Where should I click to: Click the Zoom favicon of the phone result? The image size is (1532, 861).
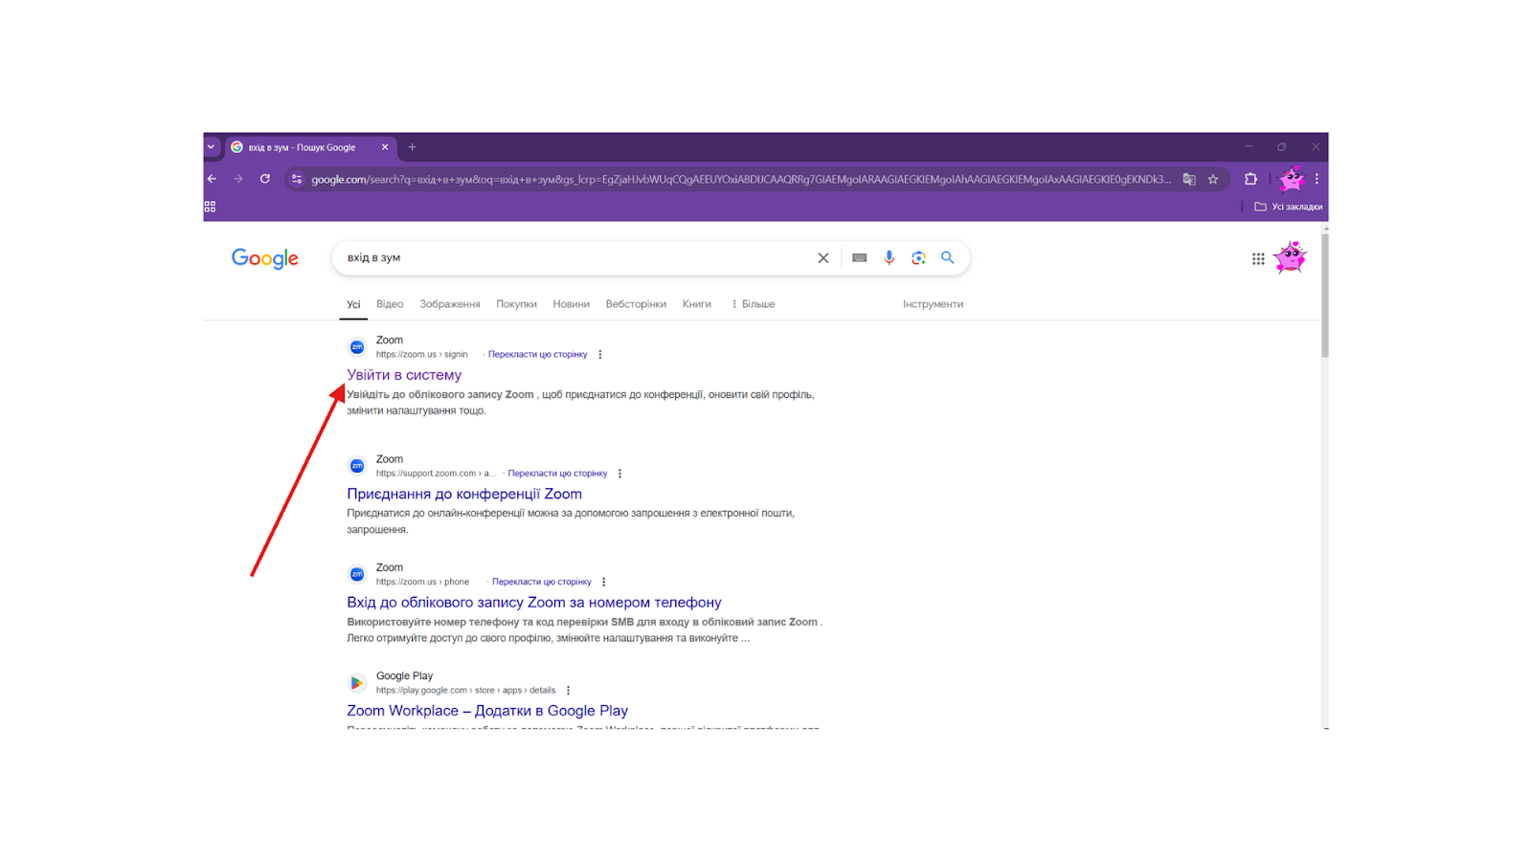pos(357,574)
